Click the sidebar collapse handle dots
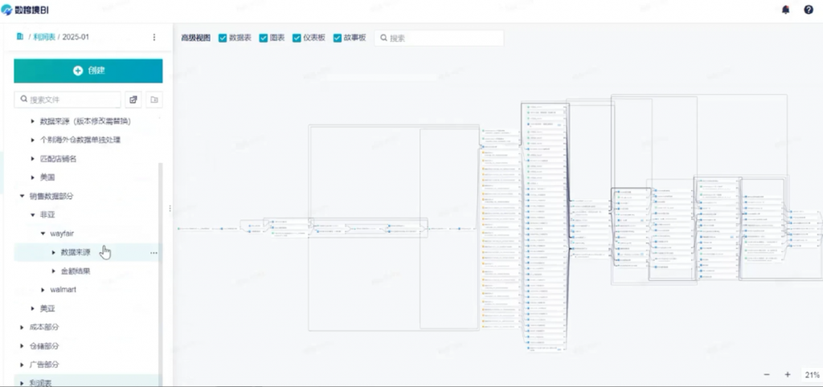The image size is (823, 387). tap(170, 208)
